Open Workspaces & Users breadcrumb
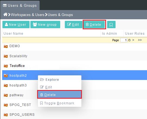Viewport: 147px width, 119px height. click(x=28, y=15)
